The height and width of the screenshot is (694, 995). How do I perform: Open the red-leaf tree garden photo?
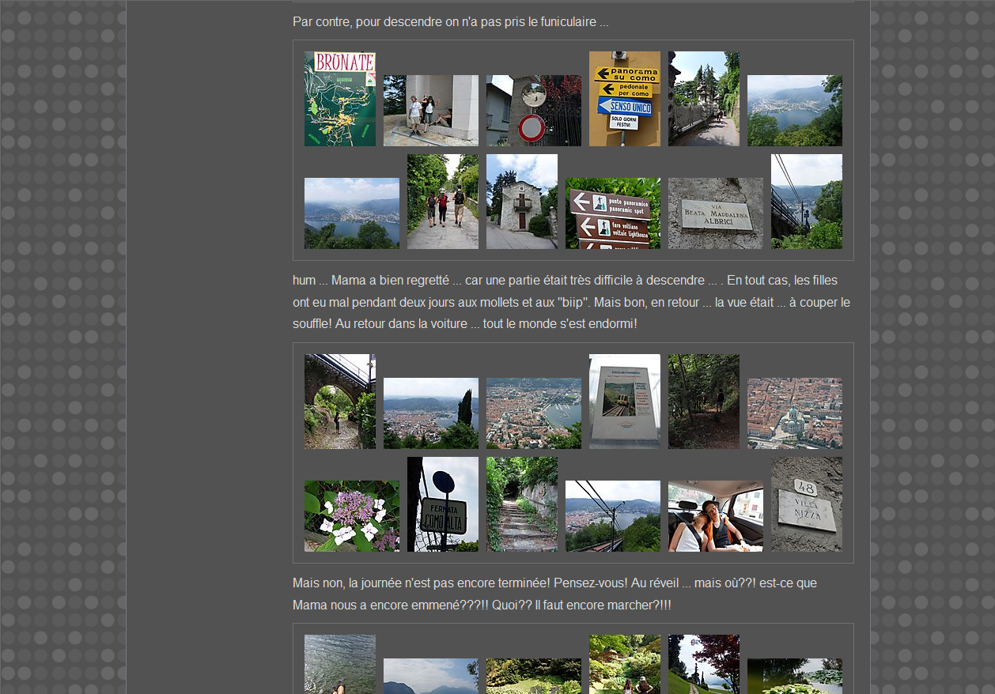[703, 664]
